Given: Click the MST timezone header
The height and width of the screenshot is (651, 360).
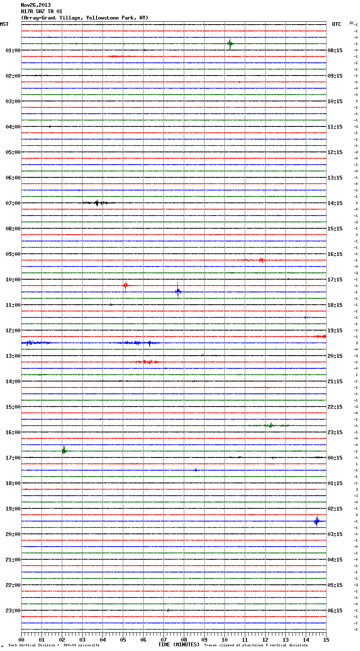Looking at the screenshot, I should click(4, 24).
